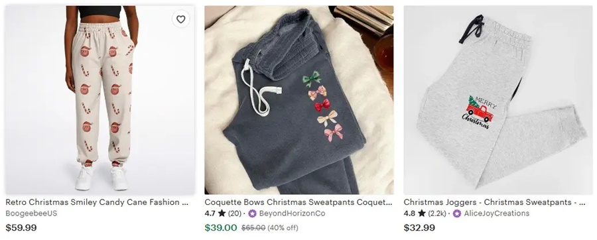597x240 pixels.
Task: Visit the BoogeebeeUS shop name
Action: tap(31, 213)
